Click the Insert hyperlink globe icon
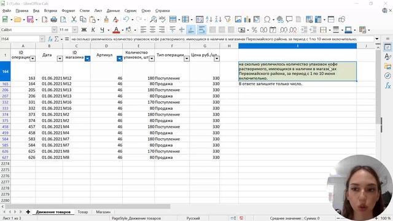Viewport: 393px width, 221px height. click(280, 19)
